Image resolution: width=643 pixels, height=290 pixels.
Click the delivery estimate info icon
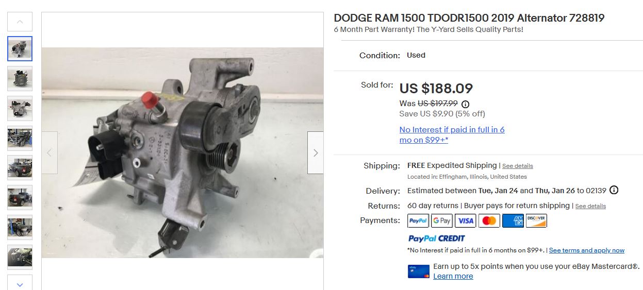614,190
